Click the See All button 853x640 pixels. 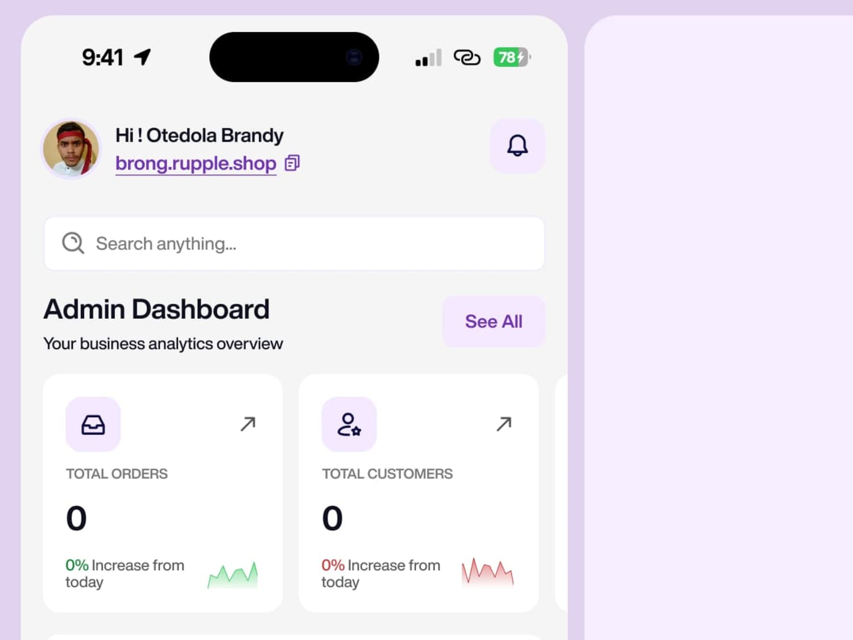(494, 322)
